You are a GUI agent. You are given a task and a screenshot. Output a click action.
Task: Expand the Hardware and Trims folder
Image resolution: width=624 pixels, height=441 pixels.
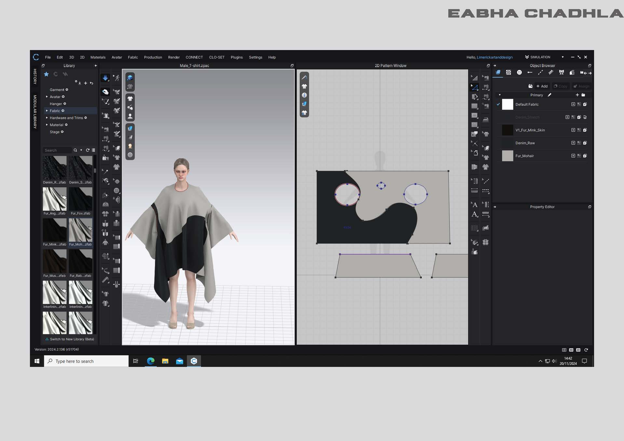click(47, 118)
